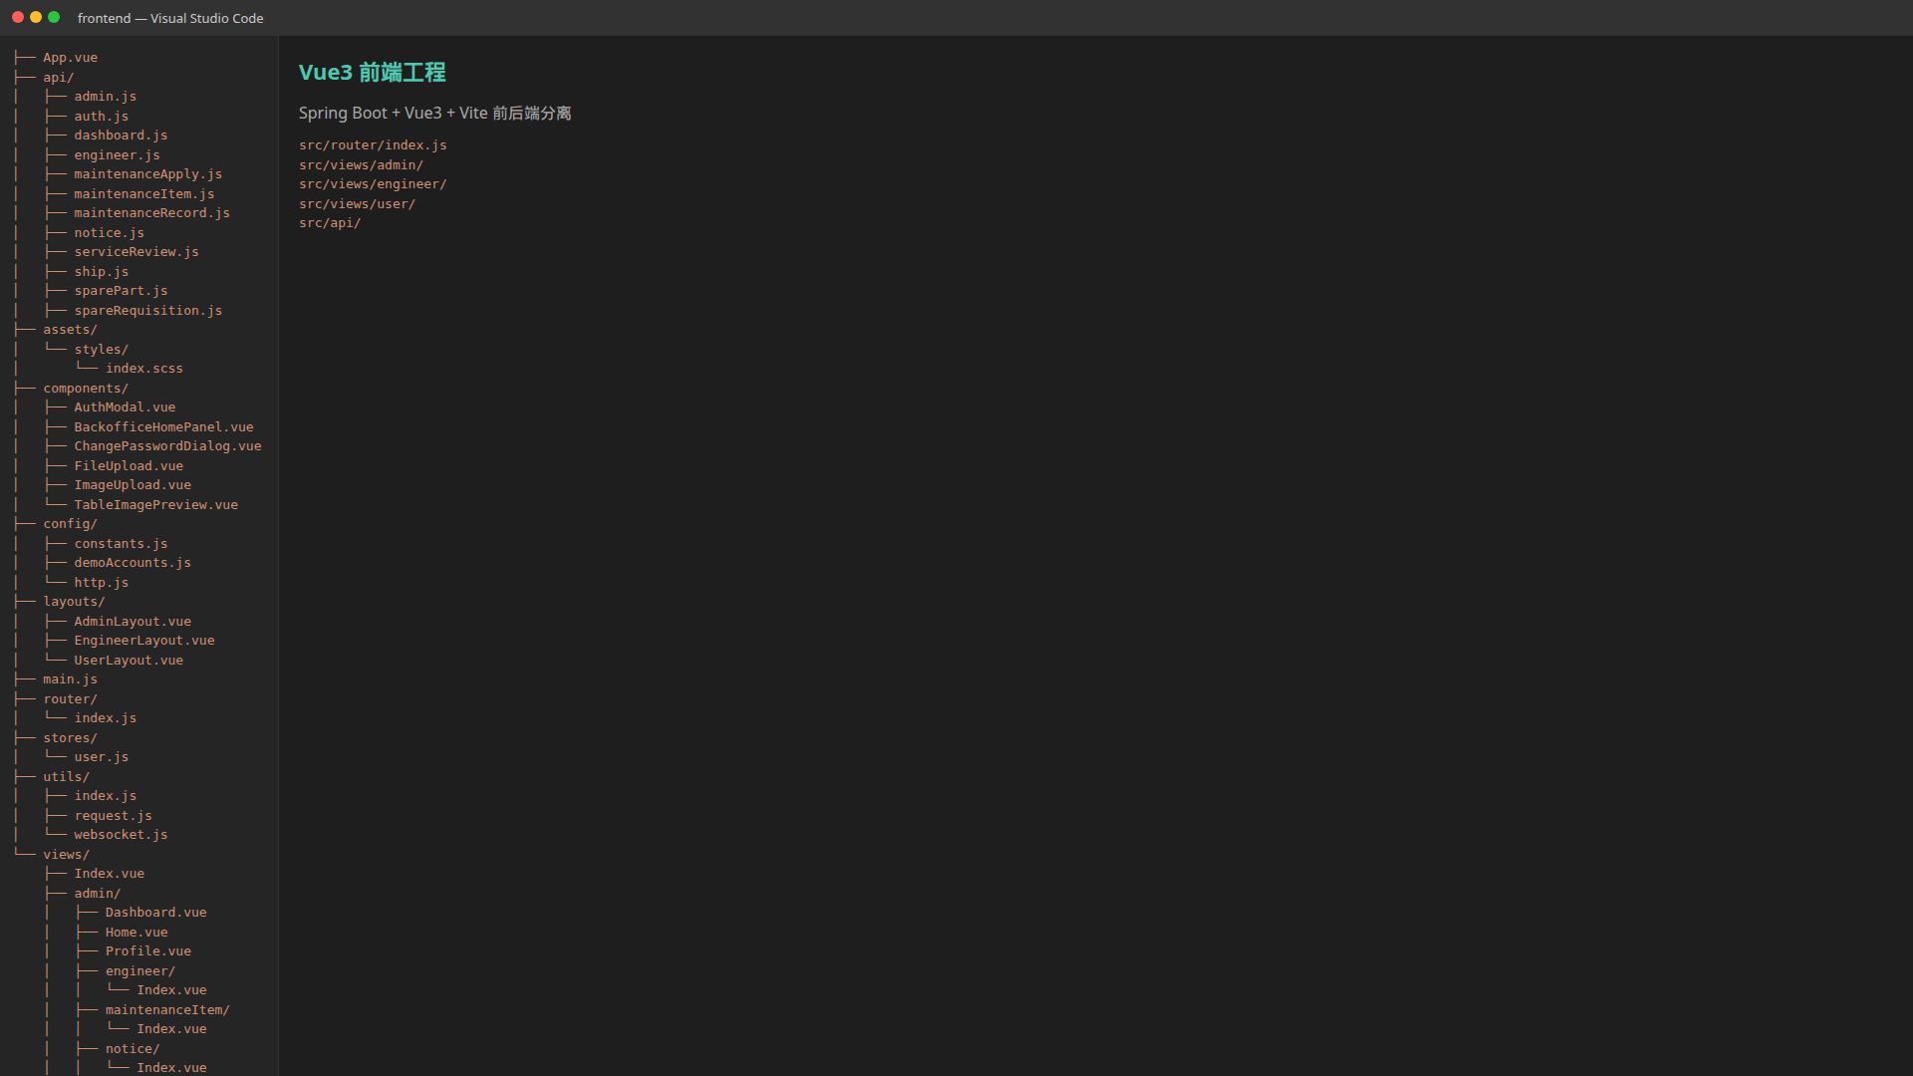Select src/views/user/ path line
Screen dimensions: 1913x1076
click(357, 204)
